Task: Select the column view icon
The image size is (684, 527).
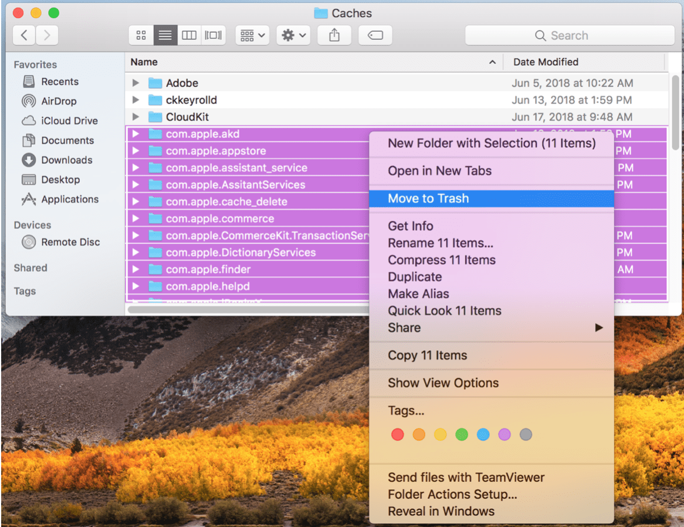Action: click(188, 35)
